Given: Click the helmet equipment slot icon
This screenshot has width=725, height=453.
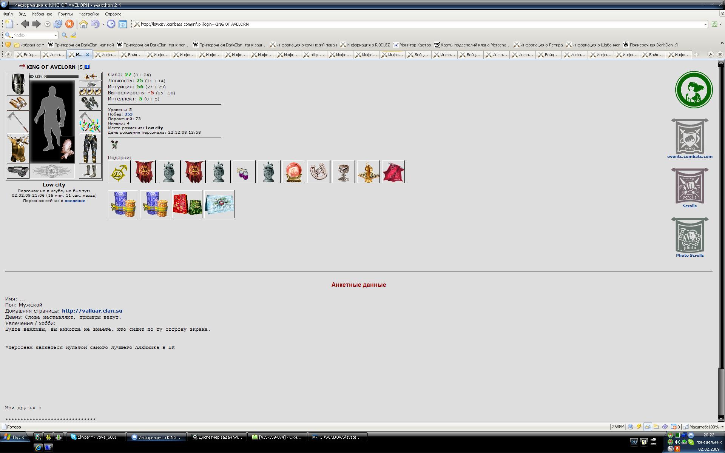Looking at the screenshot, I should point(18,84).
